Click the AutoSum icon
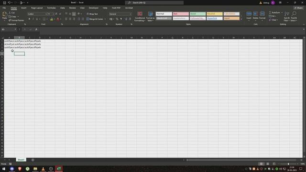 [x=270, y=12]
